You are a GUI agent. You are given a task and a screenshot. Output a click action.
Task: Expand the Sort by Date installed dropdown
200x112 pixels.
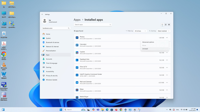coord(164,31)
